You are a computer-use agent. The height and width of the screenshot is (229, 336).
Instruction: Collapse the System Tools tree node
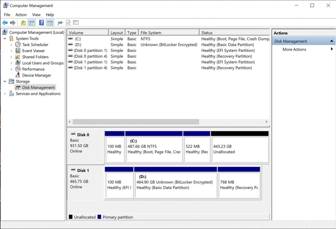pos(5,39)
